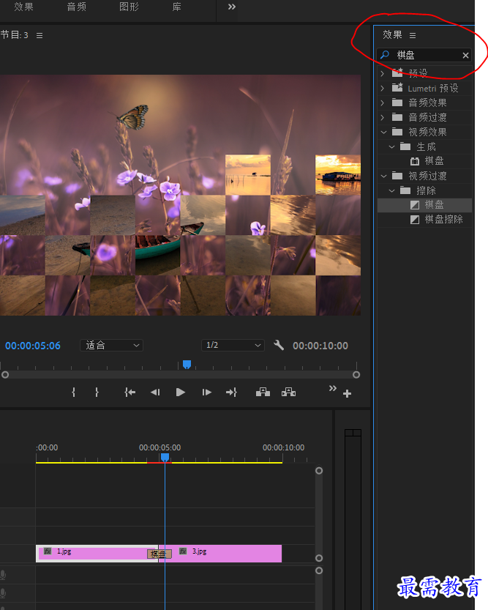Collapse the 视频效果 folder
Viewport: 488px width, 610px height.
pyautogui.click(x=383, y=133)
